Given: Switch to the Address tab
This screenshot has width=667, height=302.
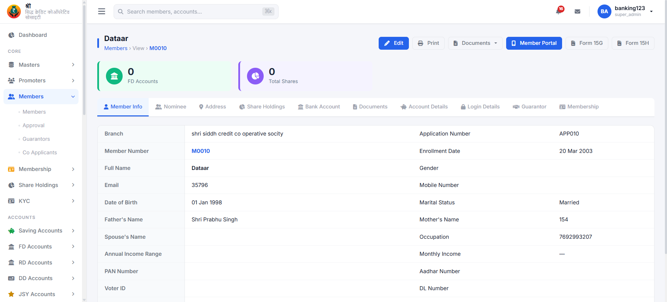Looking at the screenshot, I should (x=212, y=107).
